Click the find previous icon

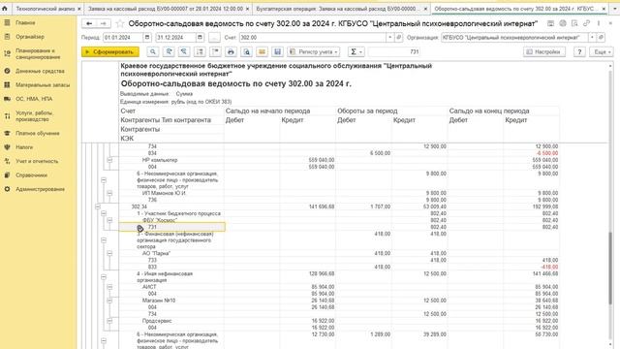184,51
